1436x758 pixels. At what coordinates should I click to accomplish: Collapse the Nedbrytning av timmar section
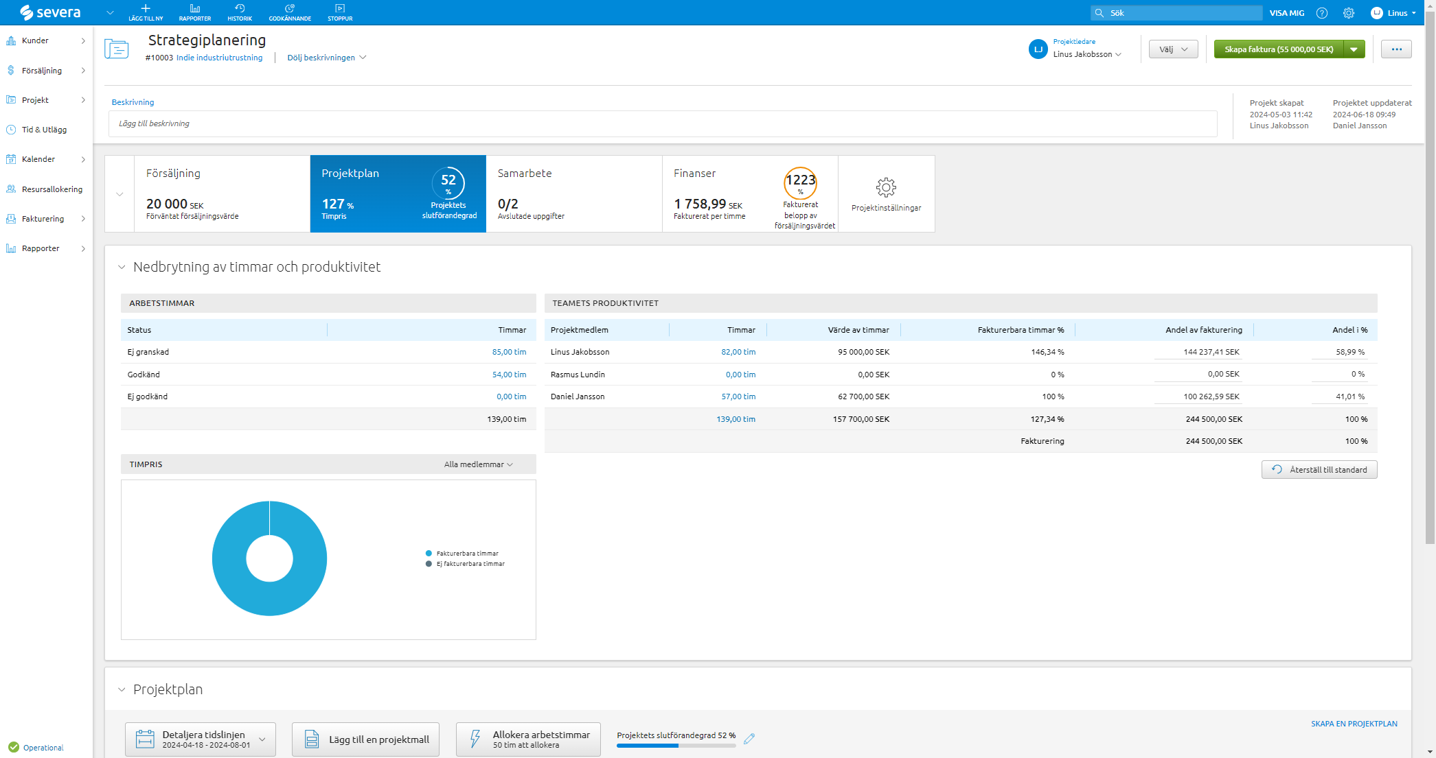coord(122,267)
